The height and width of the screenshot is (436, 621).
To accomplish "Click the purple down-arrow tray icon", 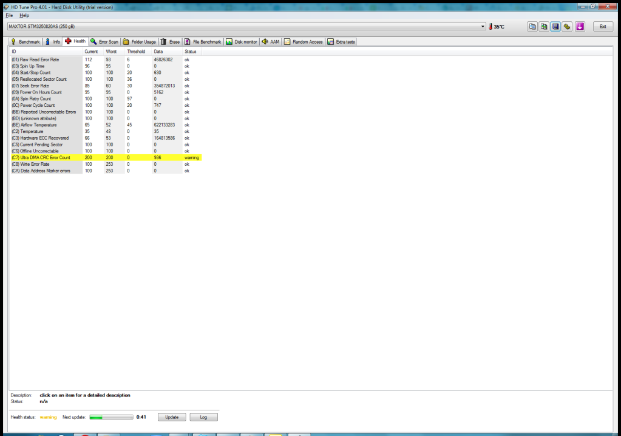I will coord(580,27).
